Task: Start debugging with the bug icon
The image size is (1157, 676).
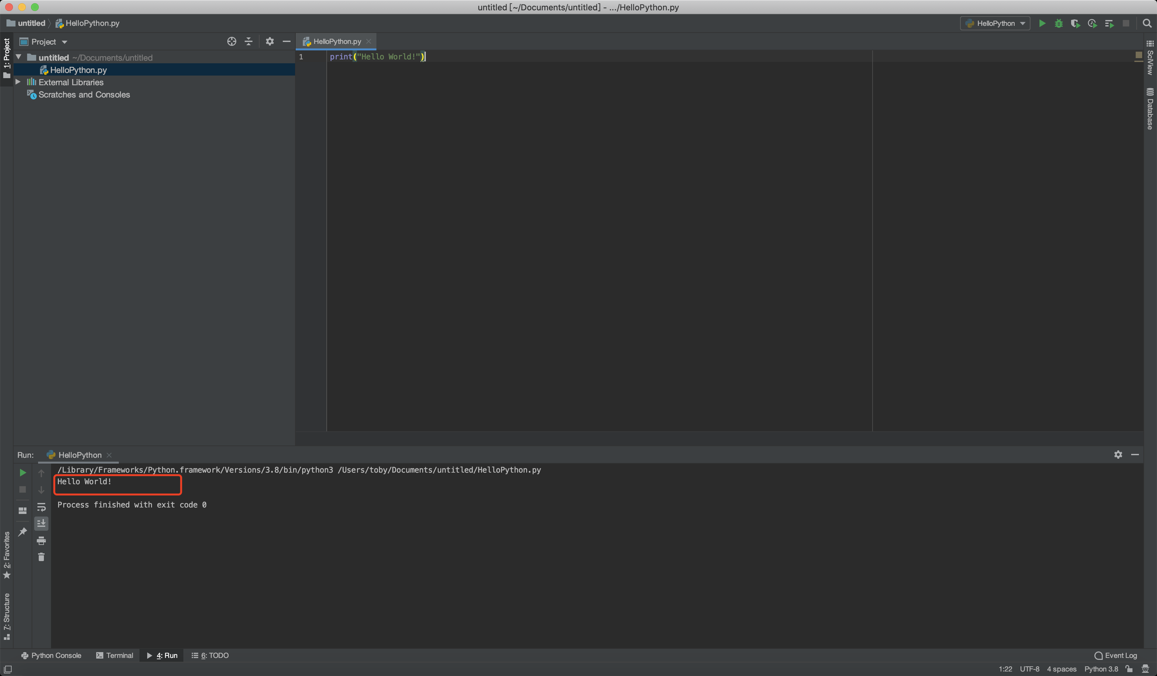Action: (1059, 24)
